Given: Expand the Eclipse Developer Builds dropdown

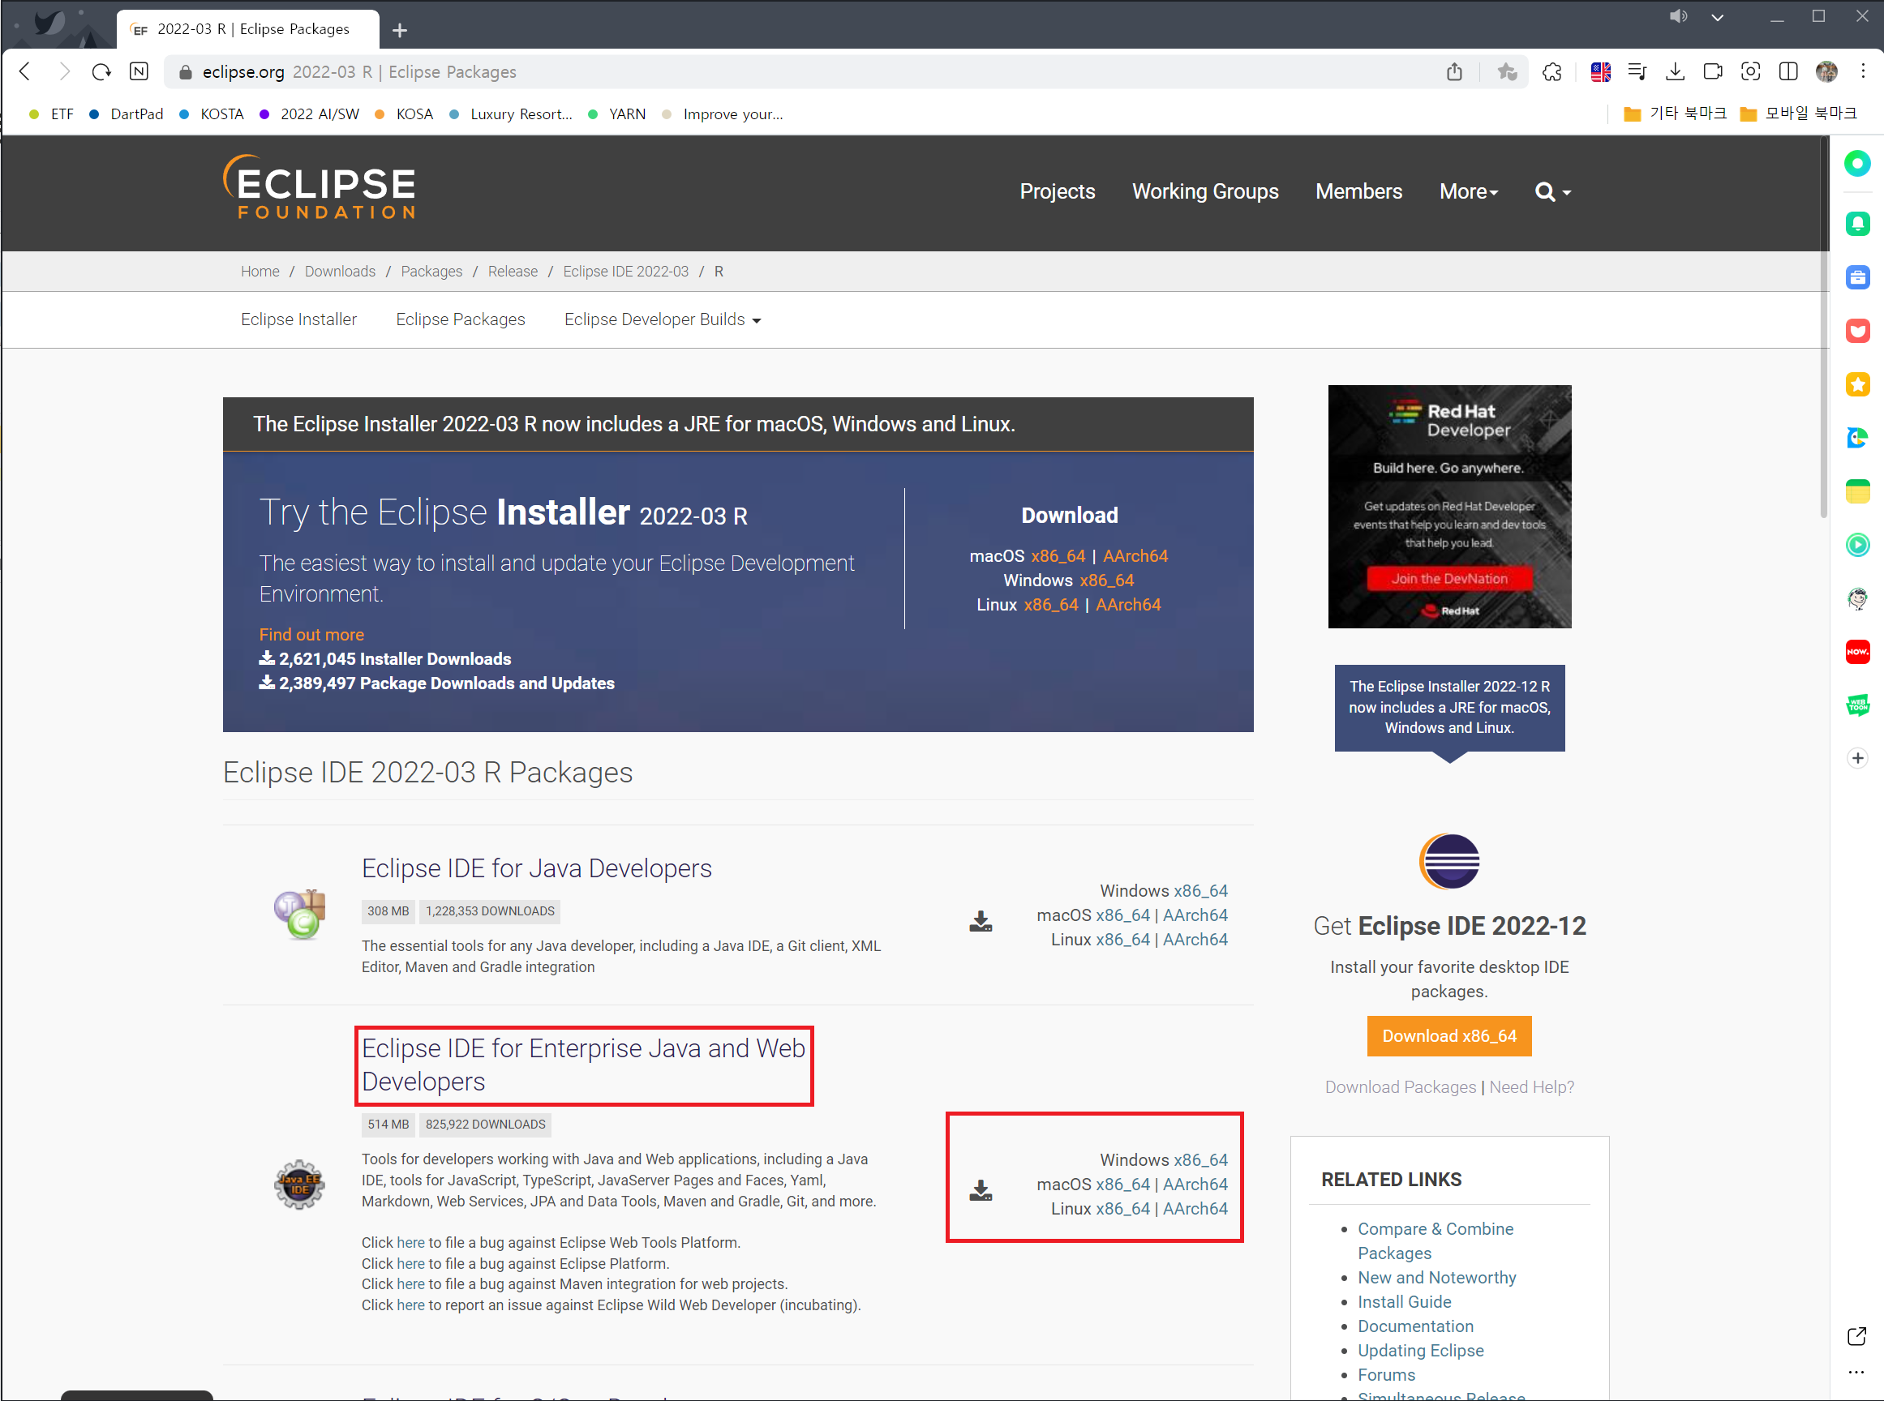Looking at the screenshot, I should (x=662, y=319).
